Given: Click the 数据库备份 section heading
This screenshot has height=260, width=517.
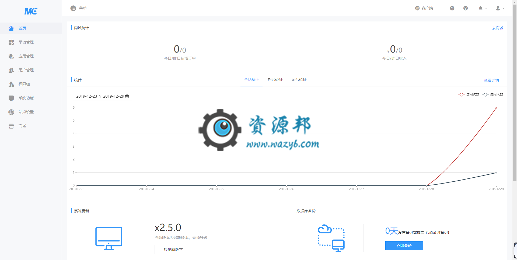Looking at the screenshot, I should point(306,211).
